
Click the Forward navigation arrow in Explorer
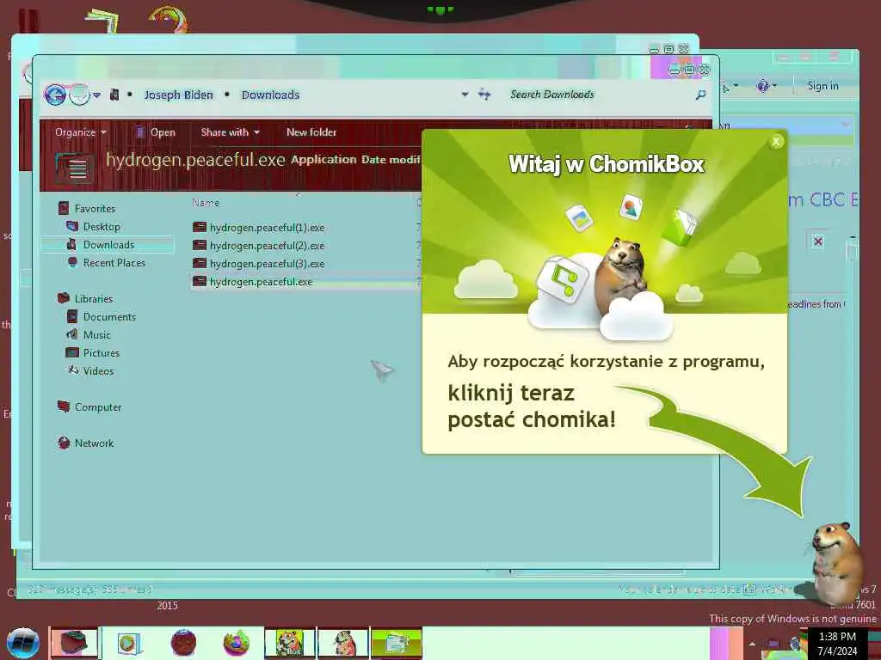coord(79,95)
